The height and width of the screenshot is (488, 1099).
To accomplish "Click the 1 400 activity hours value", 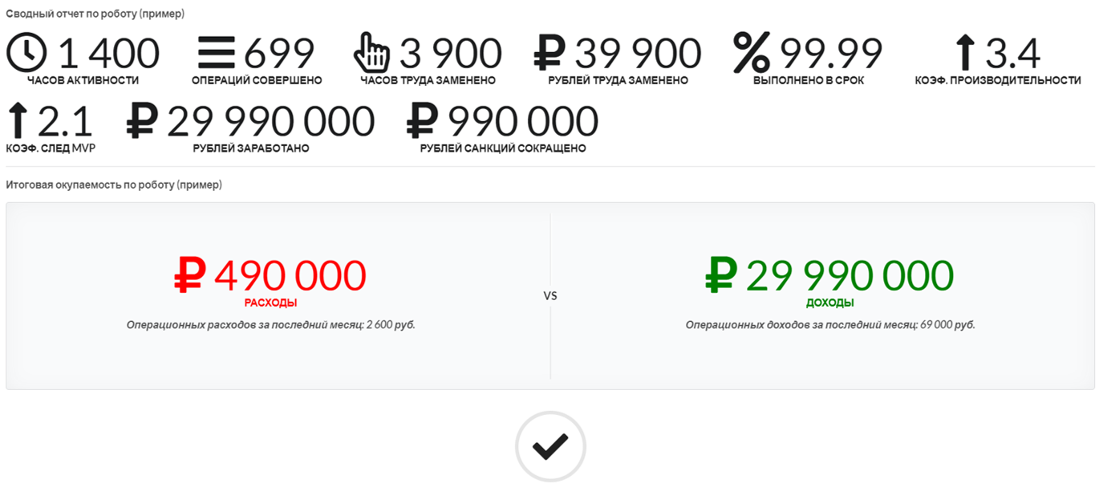I will [109, 54].
